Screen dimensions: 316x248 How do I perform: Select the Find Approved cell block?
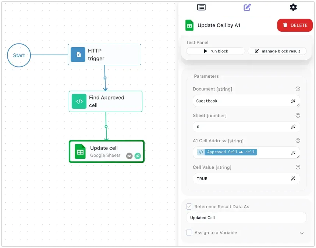point(106,101)
